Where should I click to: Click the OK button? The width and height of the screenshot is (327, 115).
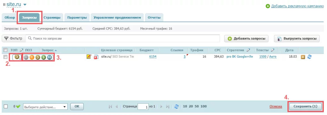77,106
